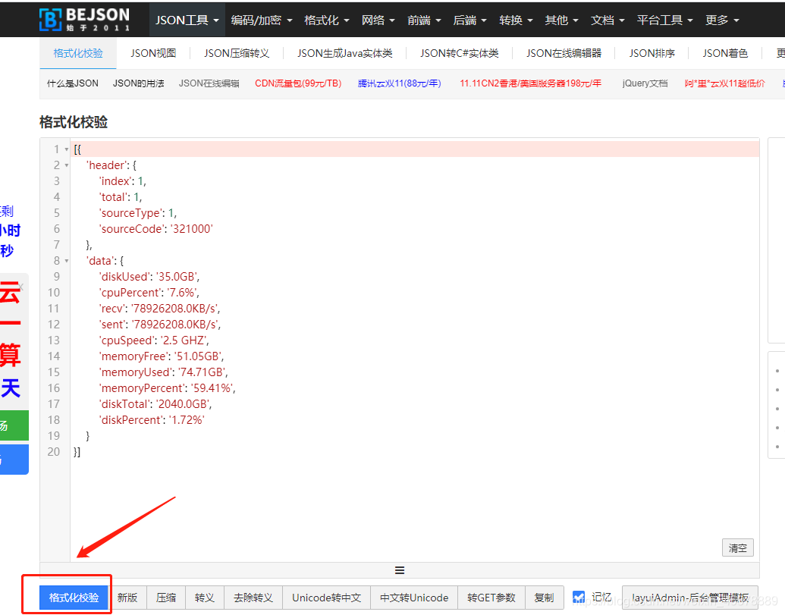Open the 平台工具 dropdown menu
The image size is (785, 615).
(665, 20)
